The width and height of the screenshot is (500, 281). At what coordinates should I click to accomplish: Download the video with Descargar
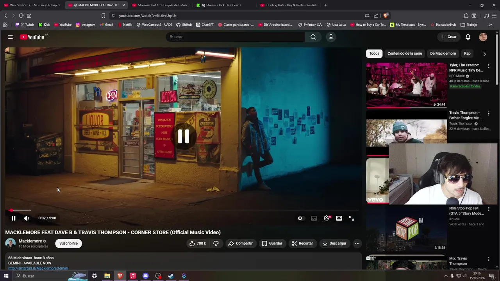[334, 243]
